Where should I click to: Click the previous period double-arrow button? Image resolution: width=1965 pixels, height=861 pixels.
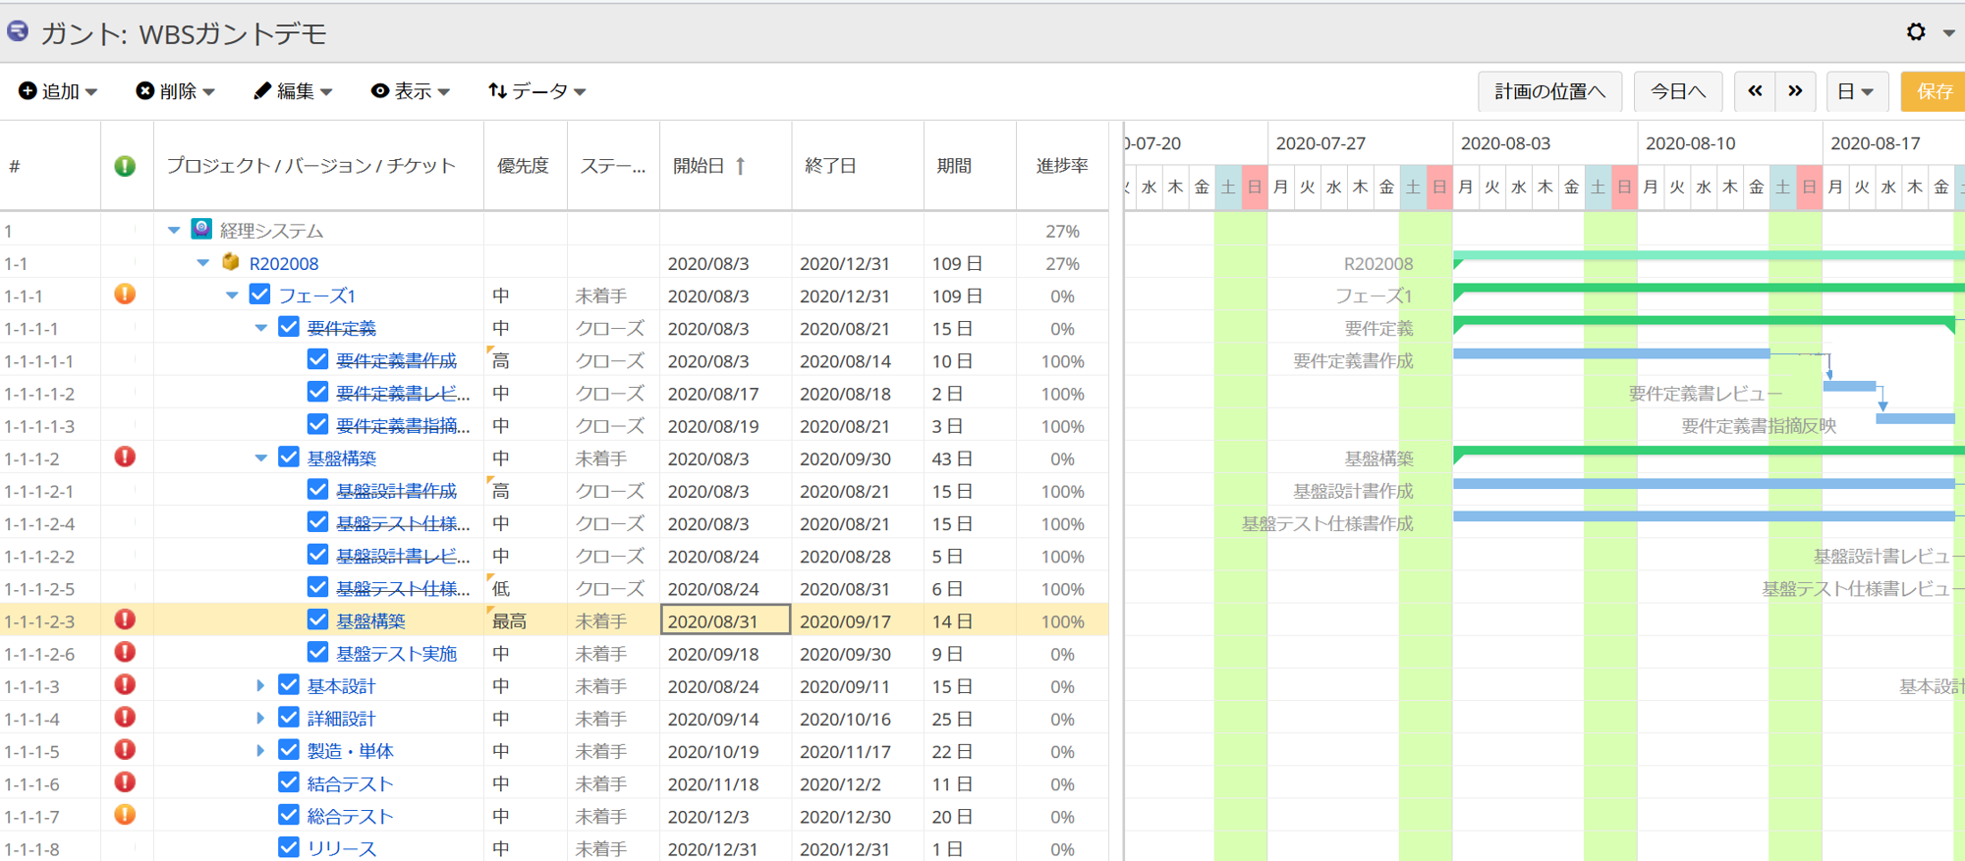click(1755, 91)
